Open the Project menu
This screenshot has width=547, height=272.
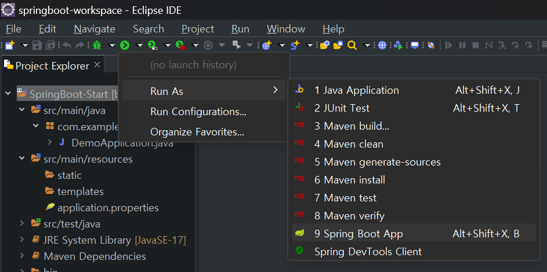pos(198,29)
